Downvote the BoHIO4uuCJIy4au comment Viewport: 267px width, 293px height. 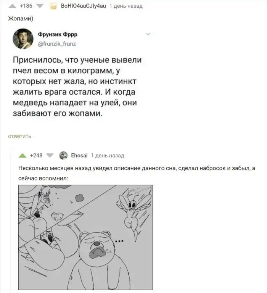40,6
